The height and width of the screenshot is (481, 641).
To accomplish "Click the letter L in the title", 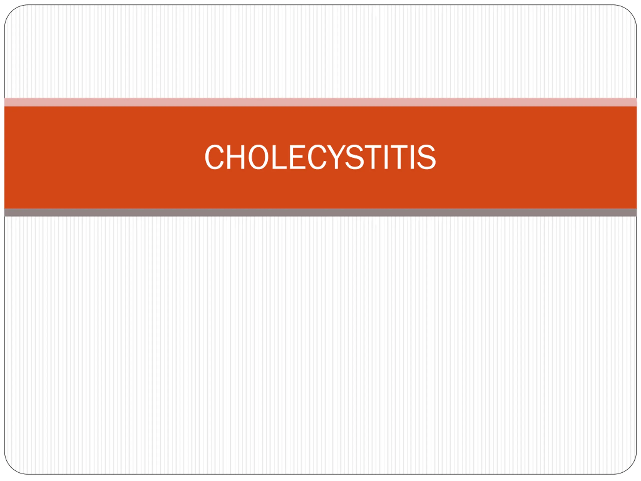I will coord(279,157).
